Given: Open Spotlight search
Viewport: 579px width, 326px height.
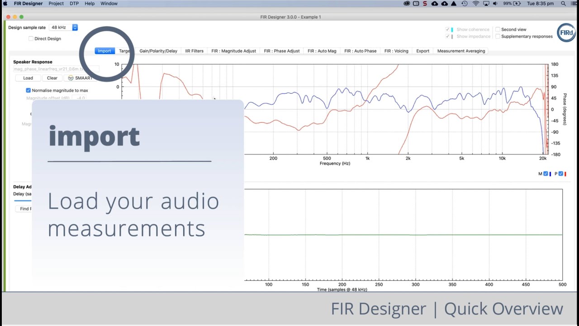Looking at the screenshot, I should click(563, 3).
